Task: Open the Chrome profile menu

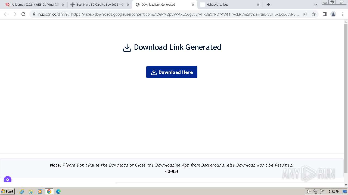Action: coord(333,14)
